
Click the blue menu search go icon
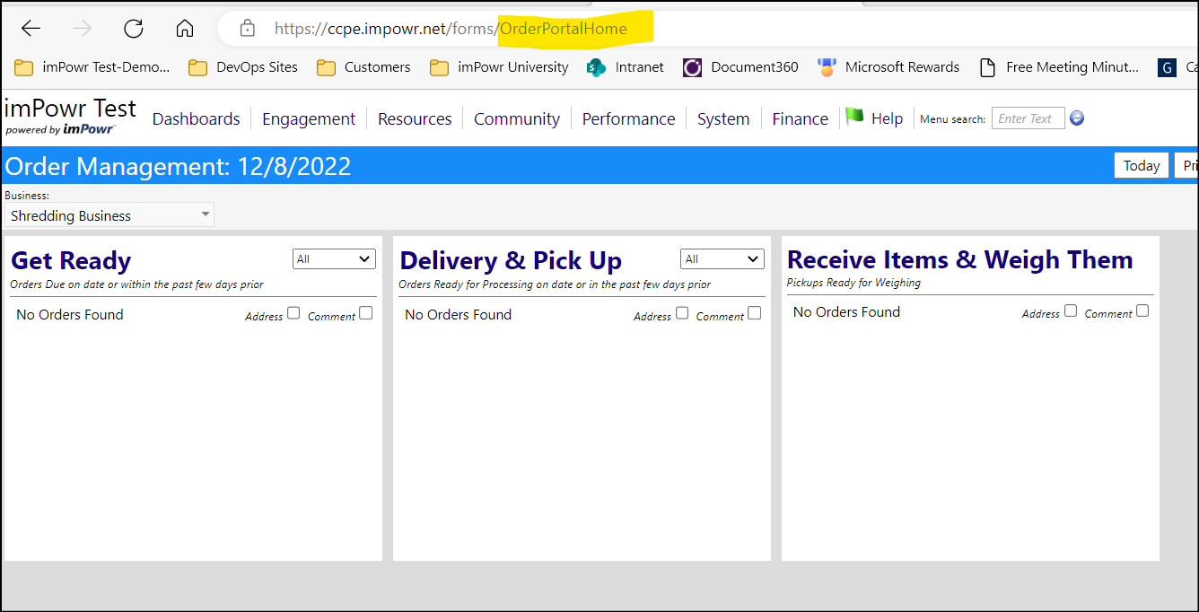point(1077,118)
